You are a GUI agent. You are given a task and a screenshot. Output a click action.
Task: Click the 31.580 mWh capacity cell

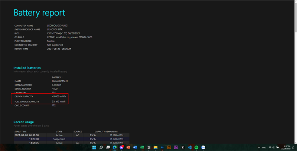tap(117, 135)
